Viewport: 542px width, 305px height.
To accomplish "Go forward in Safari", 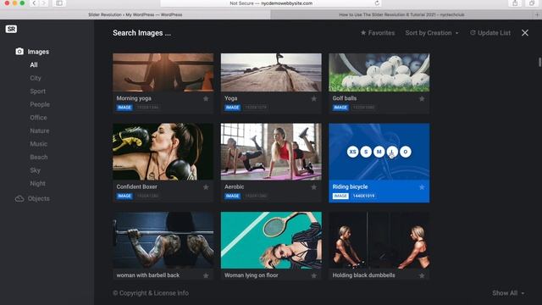I will click(x=43, y=3).
